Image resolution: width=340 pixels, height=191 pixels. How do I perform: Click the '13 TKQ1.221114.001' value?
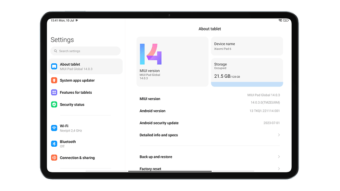coord(264,111)
